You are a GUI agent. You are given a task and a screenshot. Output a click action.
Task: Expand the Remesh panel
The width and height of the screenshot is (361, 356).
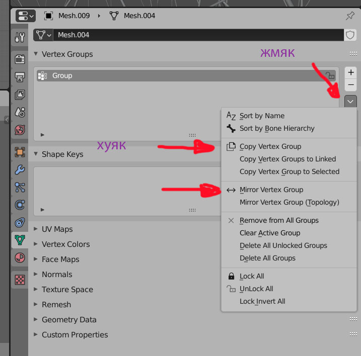point(36,304)
